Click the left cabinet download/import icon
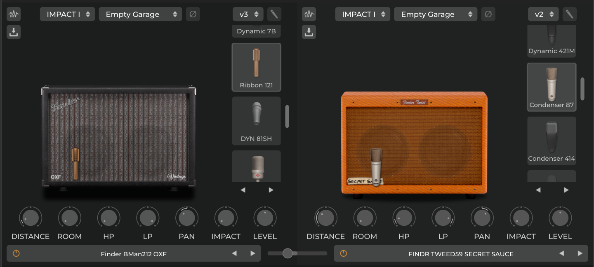Image resolution: width=594 pixels, height=267 pixels. [14, 32]
